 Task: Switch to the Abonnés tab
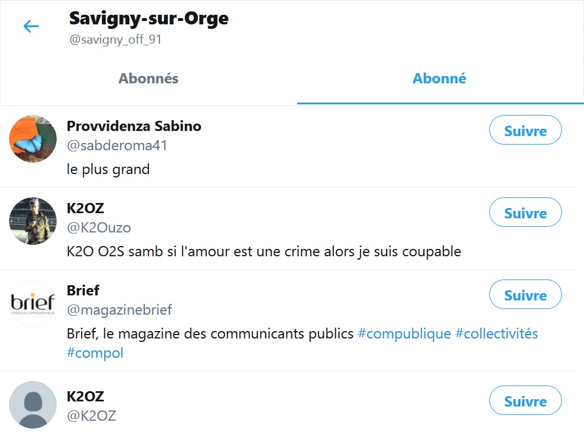[x=149, y=79]
